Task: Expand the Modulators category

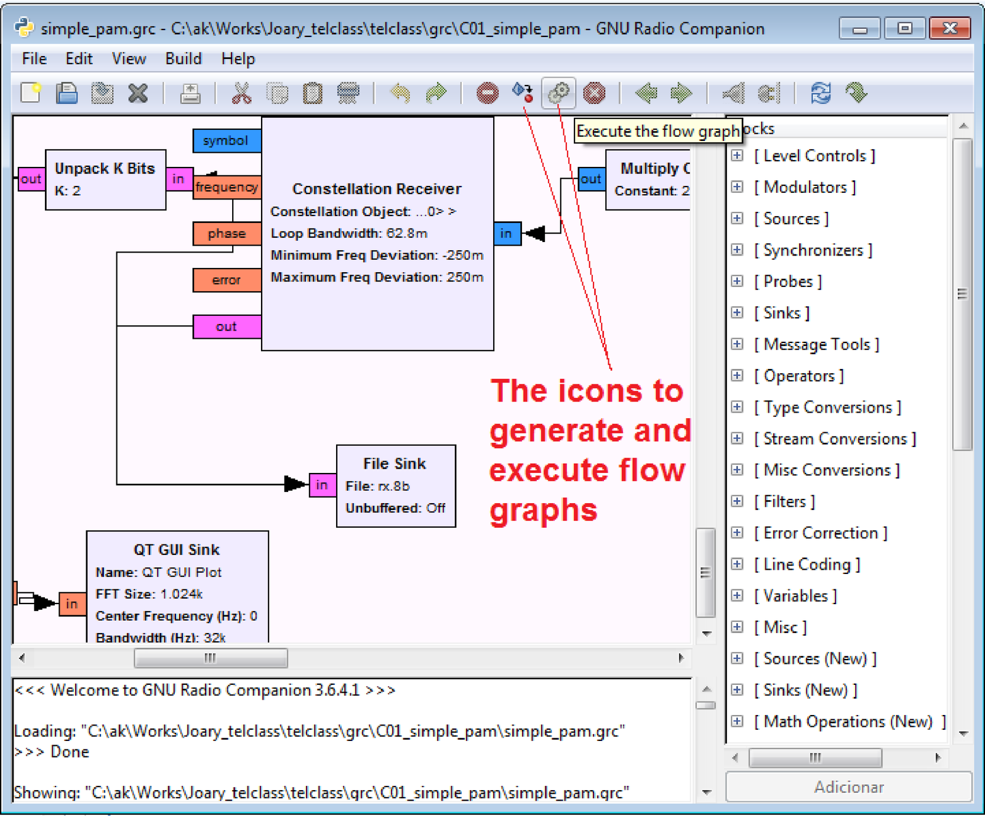Action: pos(737,187)
